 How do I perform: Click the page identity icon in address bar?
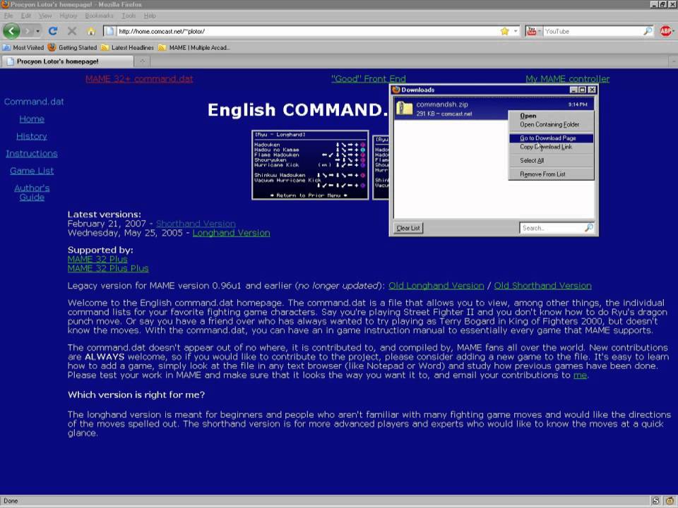[110, 31]
